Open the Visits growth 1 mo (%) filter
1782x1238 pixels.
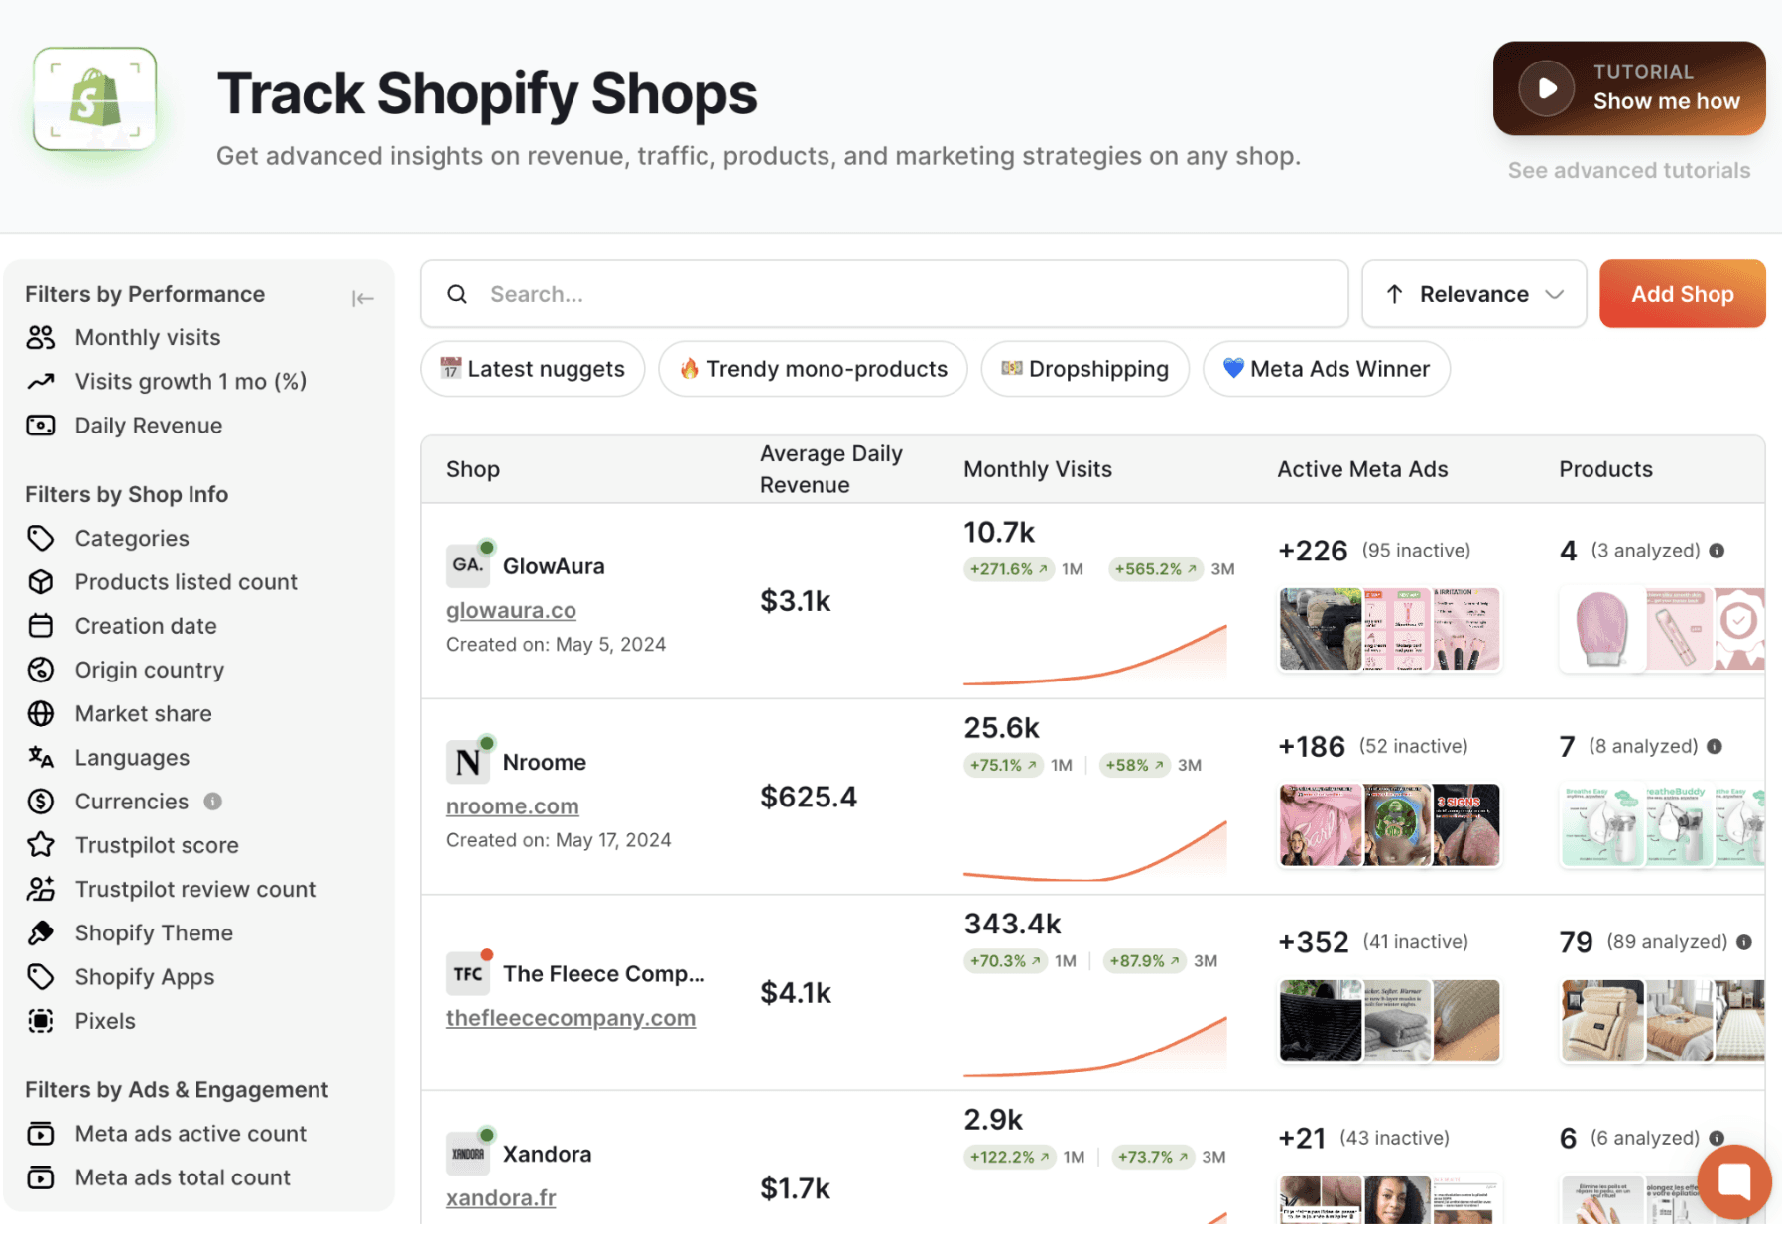point(191,382)
